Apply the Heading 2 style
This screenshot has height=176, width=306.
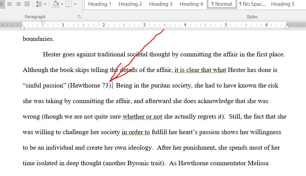pos(130,4)
